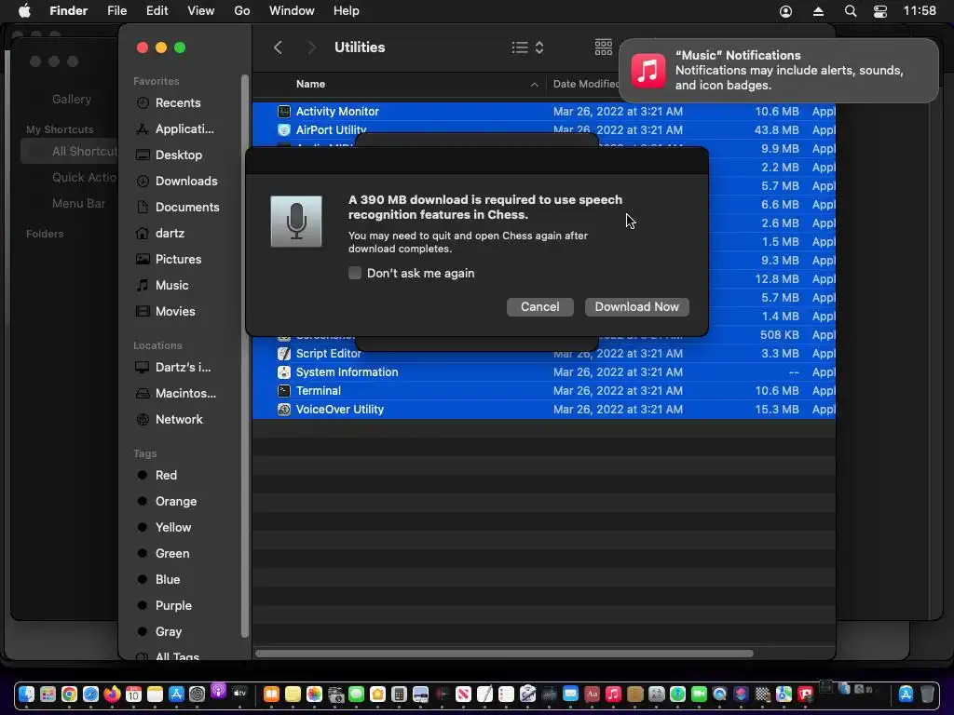Sort by Date Modified column

pyautogui.click(x=586, y=84)
